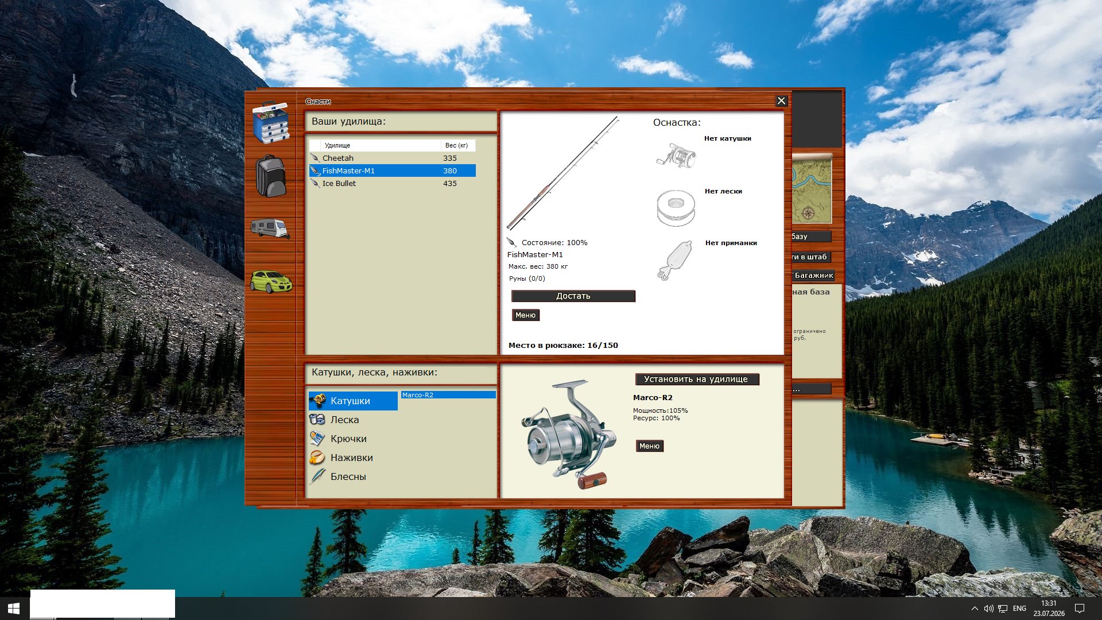Click the Достать button
Viewport: 1102px width, 620px height.
pyautogui.click(x=573, y=296)
